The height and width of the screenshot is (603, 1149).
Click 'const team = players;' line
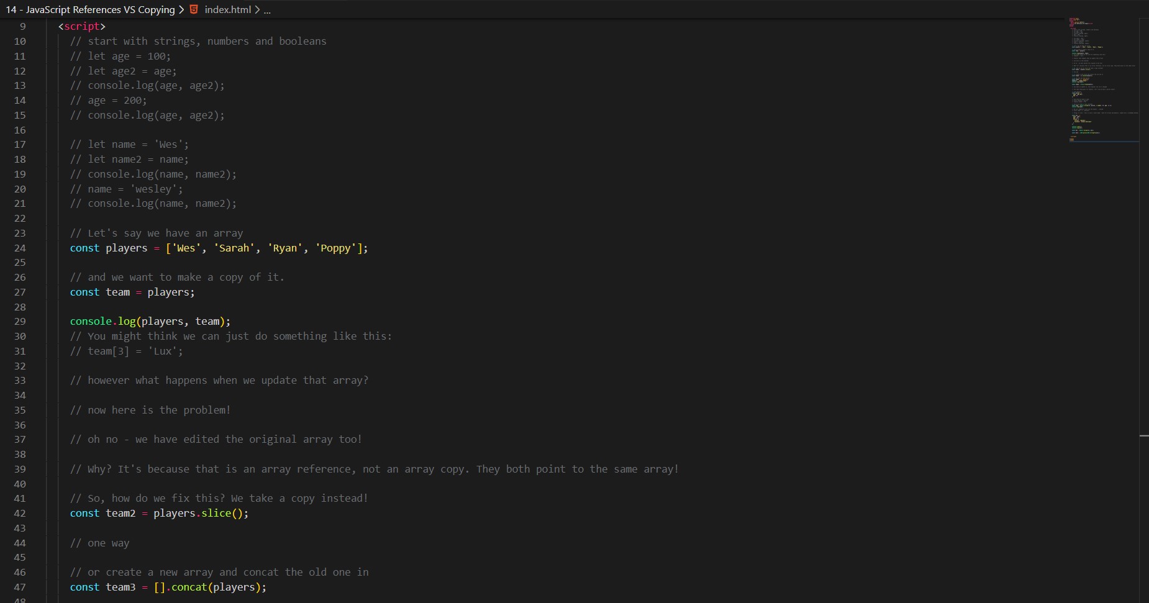132,292
